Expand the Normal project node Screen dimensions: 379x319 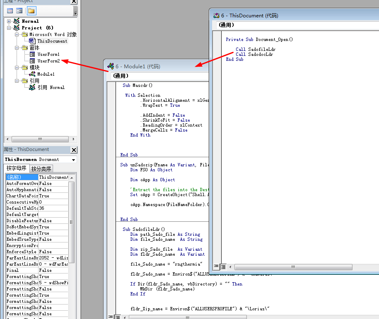9,21
